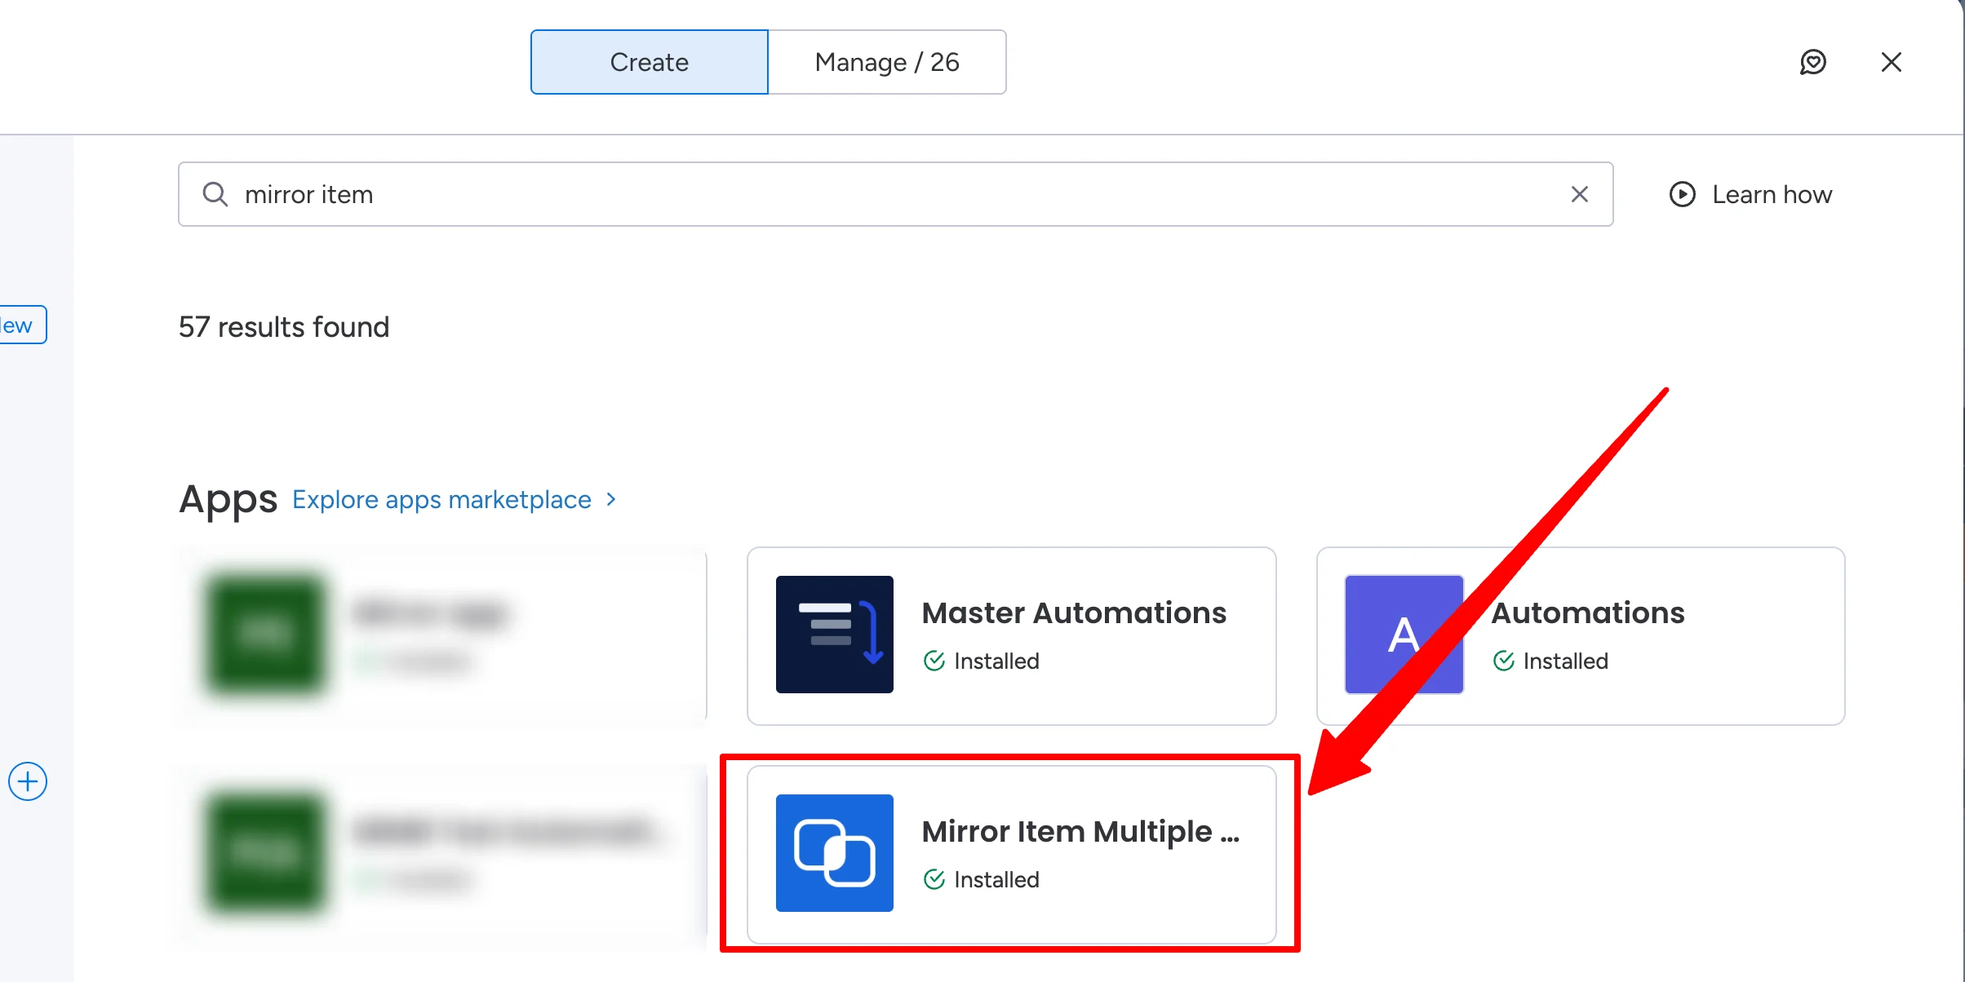Click the Mirror Item Multiple blue icon
1965x982 pixels.
[834, 853]
